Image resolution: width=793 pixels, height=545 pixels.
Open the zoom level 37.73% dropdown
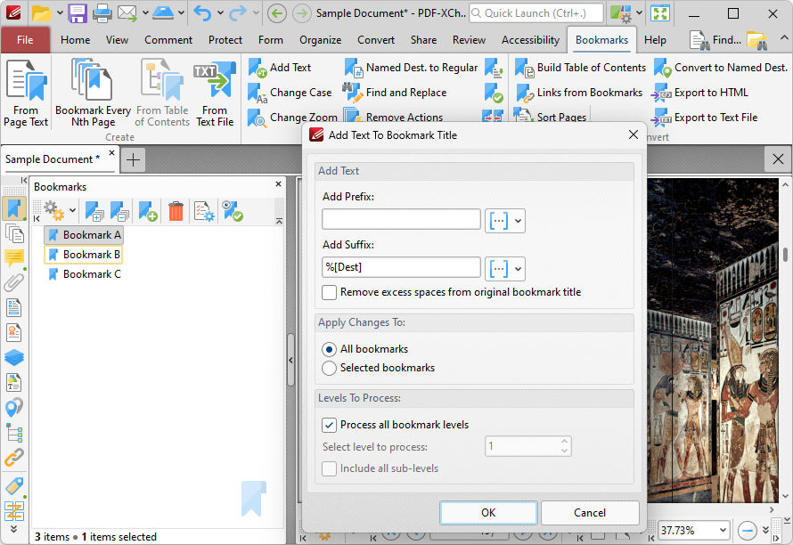(724, 531)
